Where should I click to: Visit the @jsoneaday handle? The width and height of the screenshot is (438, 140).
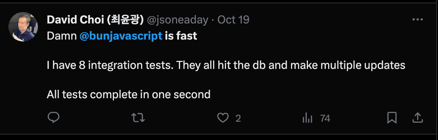point(177,20)
